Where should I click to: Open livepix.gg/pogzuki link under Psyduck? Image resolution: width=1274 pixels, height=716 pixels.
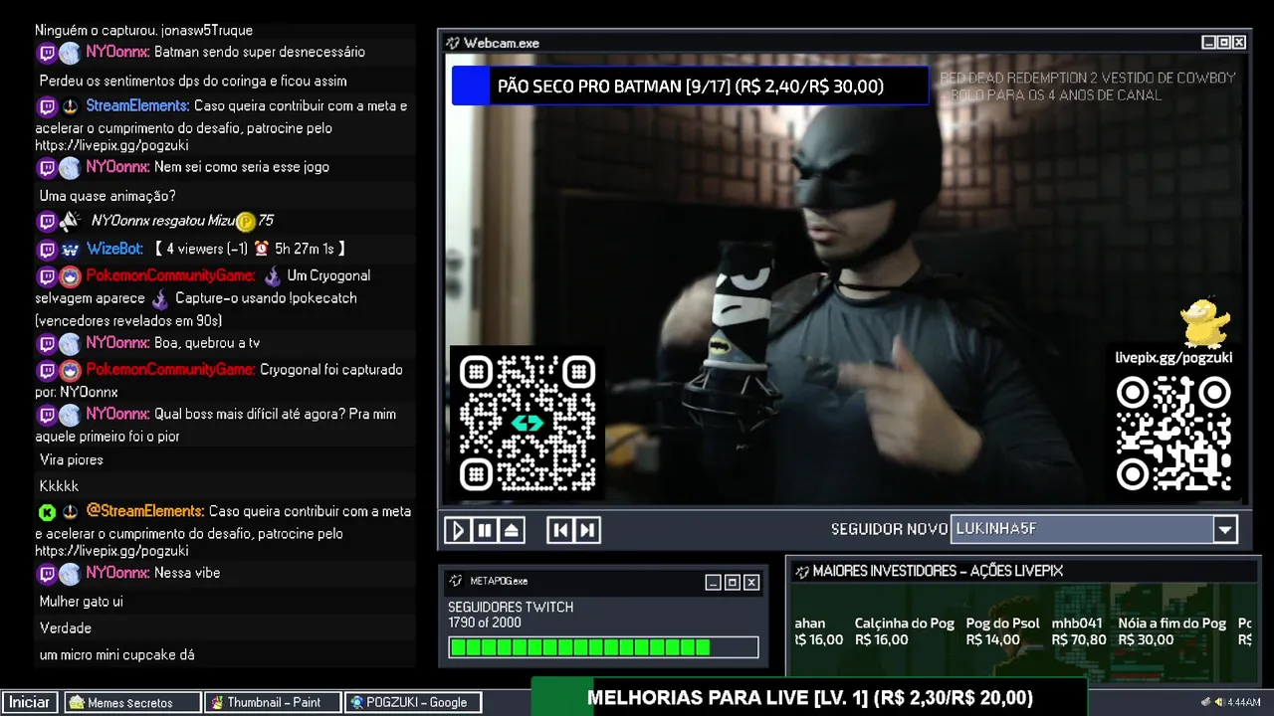pos(1173,358)
